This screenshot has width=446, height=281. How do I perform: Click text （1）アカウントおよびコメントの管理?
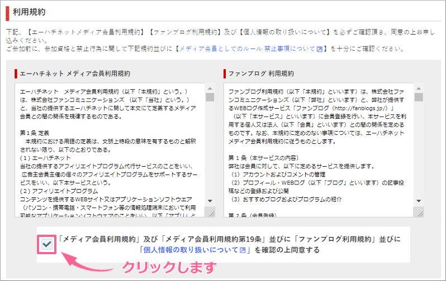[x=278, y=175]
